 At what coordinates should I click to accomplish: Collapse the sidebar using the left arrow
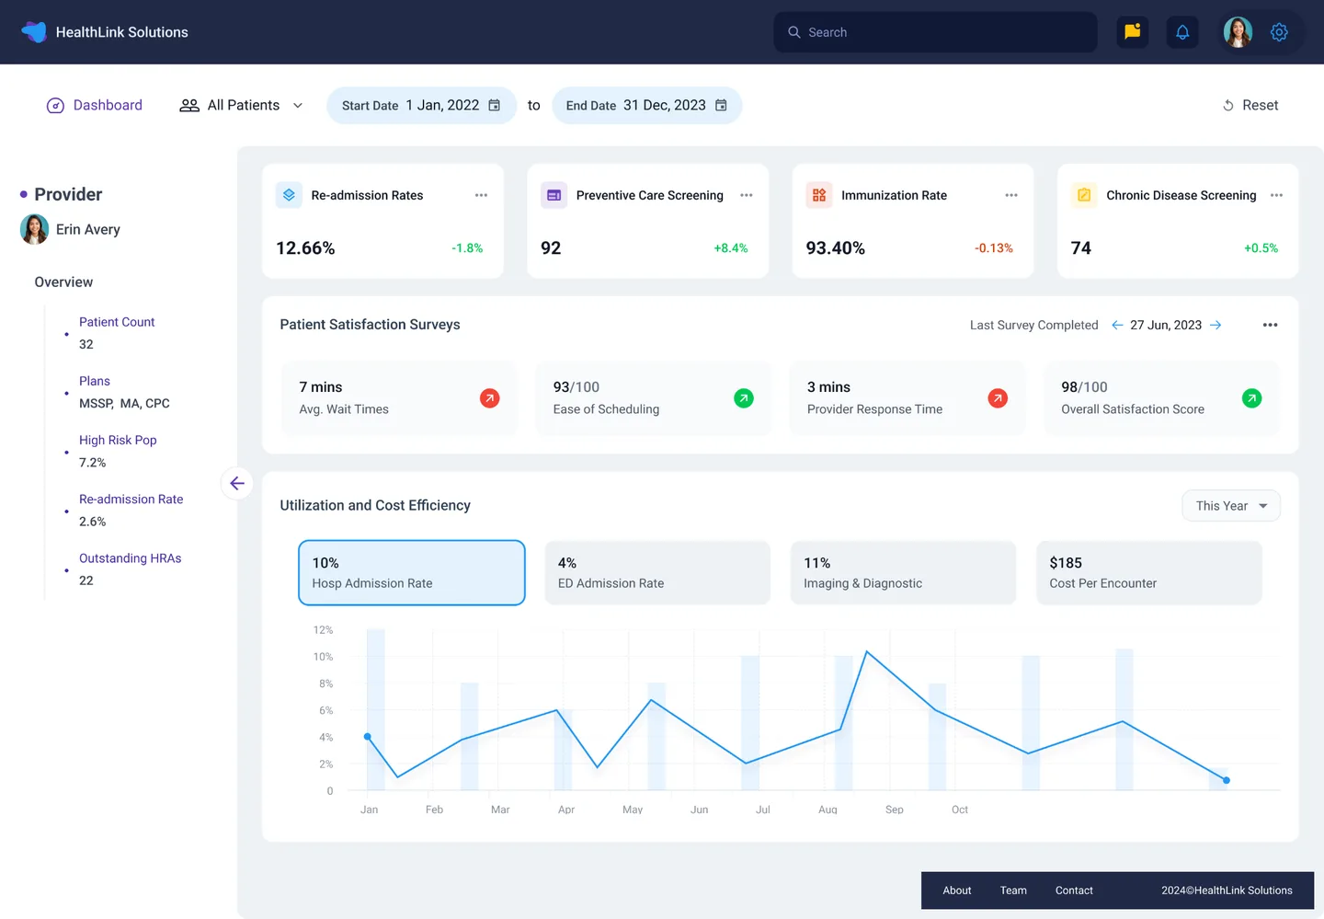236,483
